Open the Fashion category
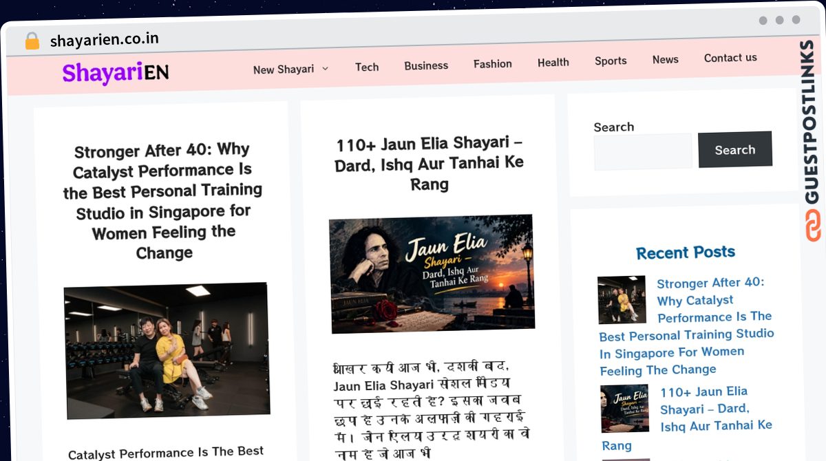Screen dimensions: 826x461 click(493, 63)
